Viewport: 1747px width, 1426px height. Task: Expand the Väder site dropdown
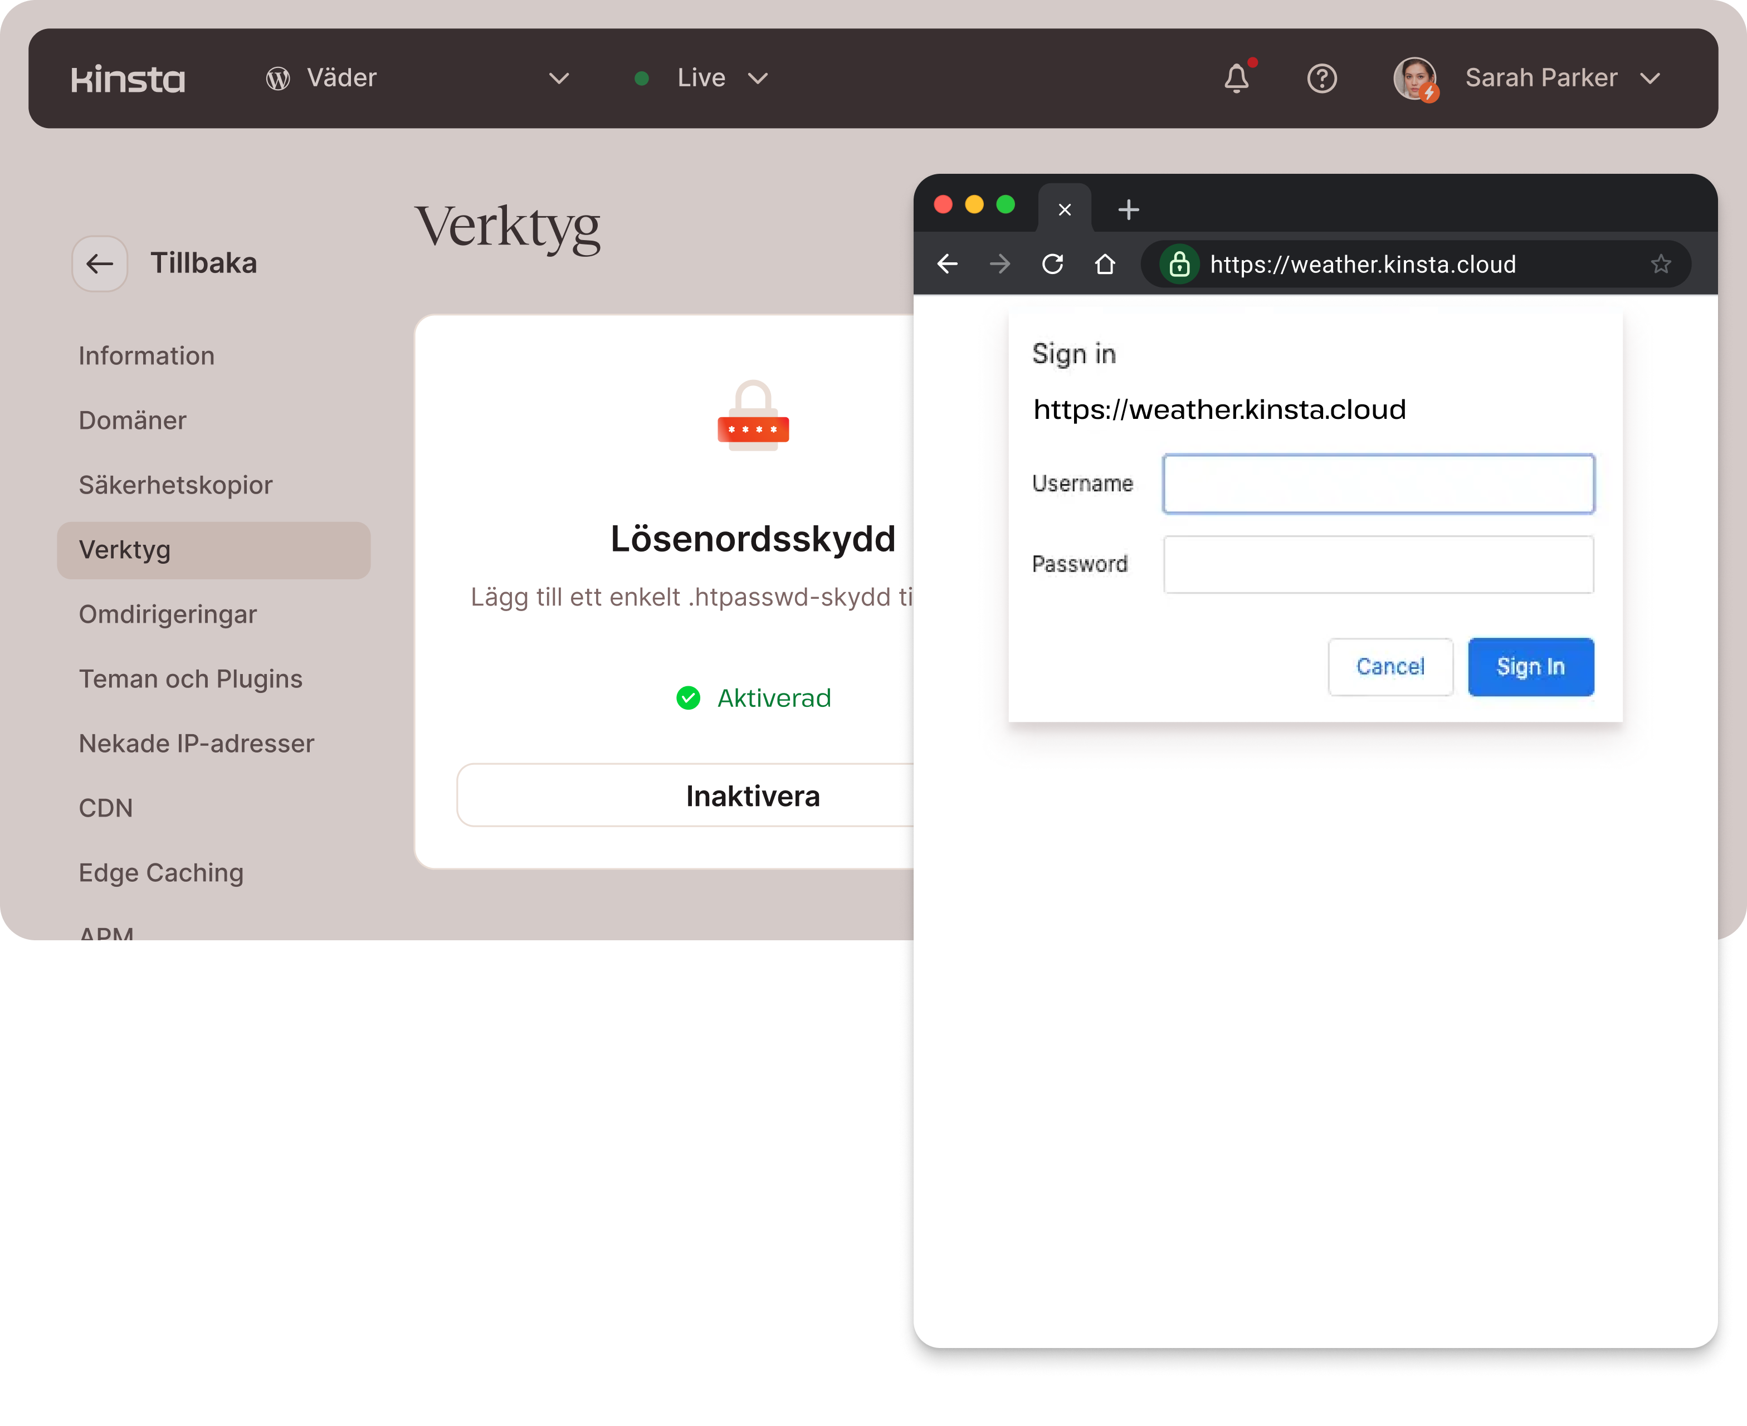click(x=559, y=79)
